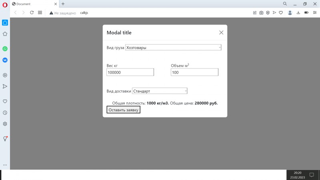Viewport: 320px width, 180px height.
Task: Open history clock icon in sidebar
Action: tap(5, 113)
